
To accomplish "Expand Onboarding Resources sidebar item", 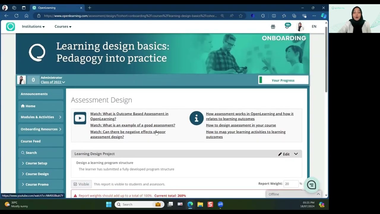I will point(41,129).
